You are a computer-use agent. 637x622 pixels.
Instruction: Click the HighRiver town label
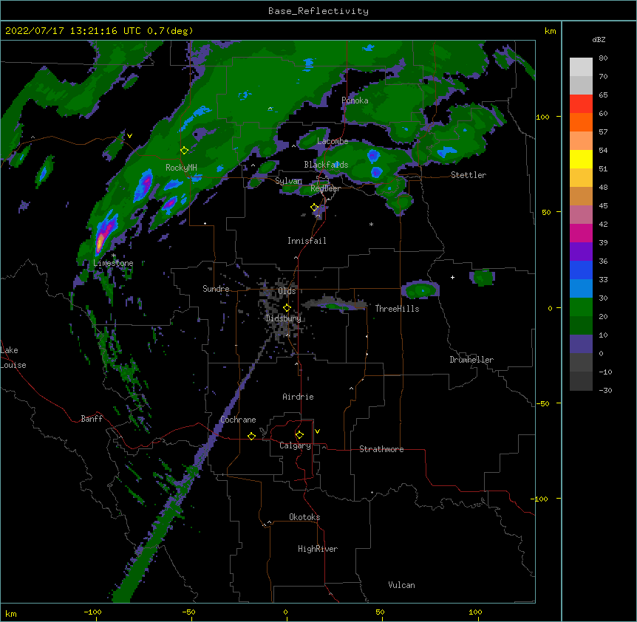click(x=318, y=549)
